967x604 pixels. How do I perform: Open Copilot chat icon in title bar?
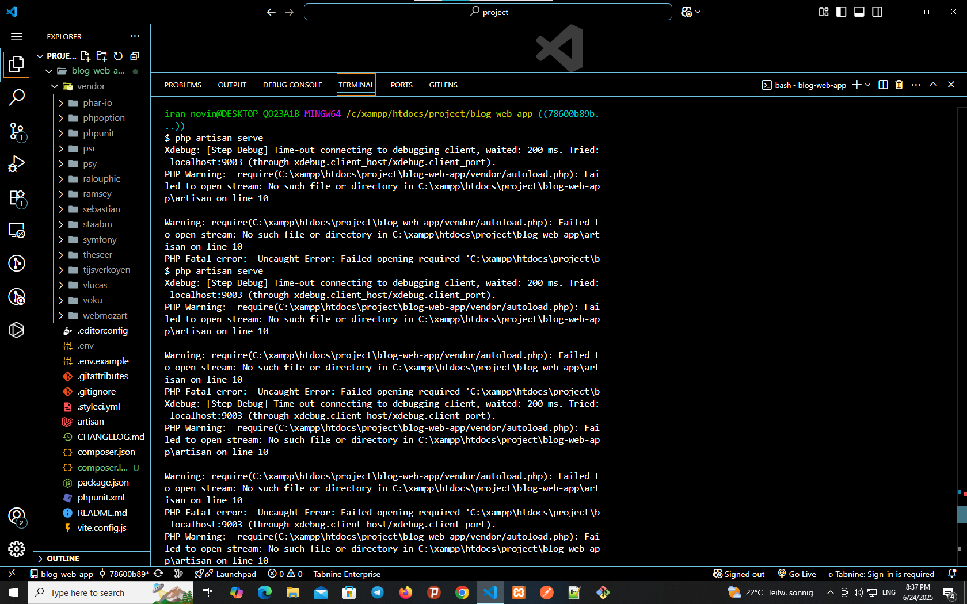point(686,12)
